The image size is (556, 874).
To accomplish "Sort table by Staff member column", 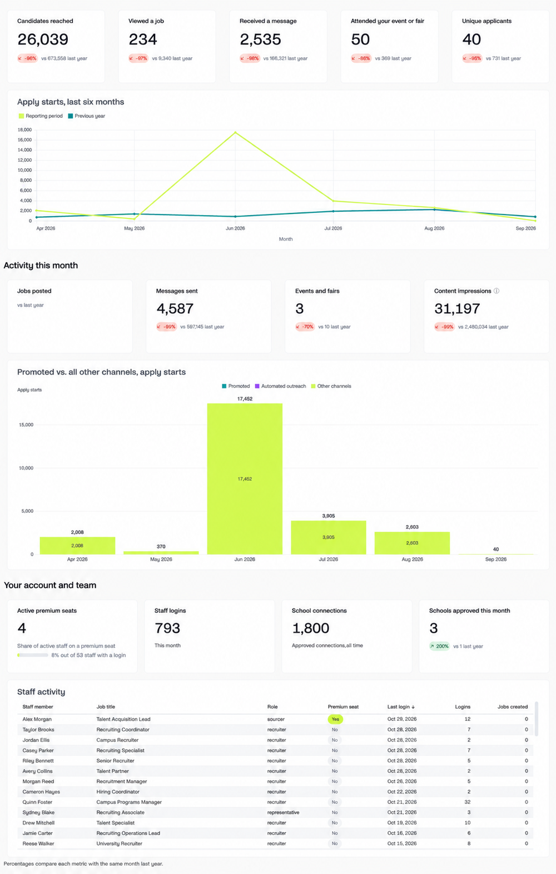I will (x=38, y=707).
